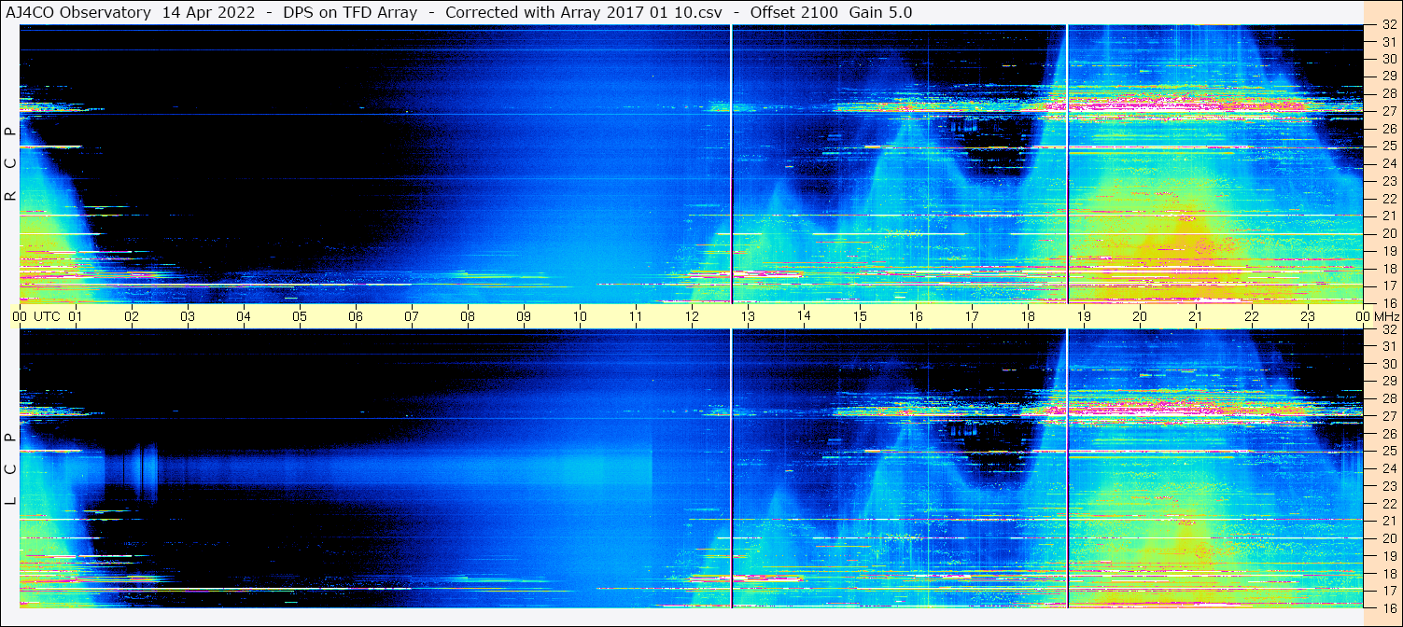
Task: Click the RCP panel 32 MHz scale label
Action: coord(1388,25)
